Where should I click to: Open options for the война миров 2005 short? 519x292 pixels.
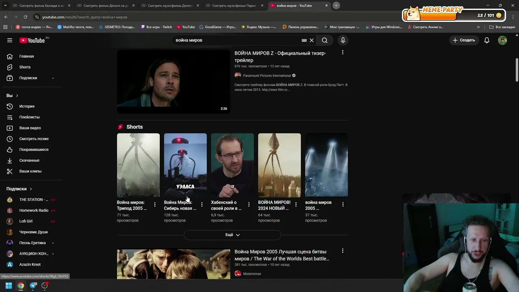point(343,204)
